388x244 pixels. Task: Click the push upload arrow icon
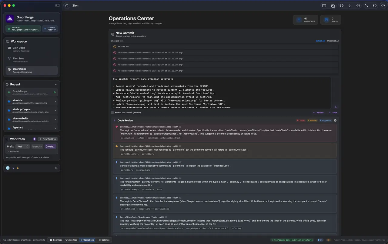coord(358,5)
